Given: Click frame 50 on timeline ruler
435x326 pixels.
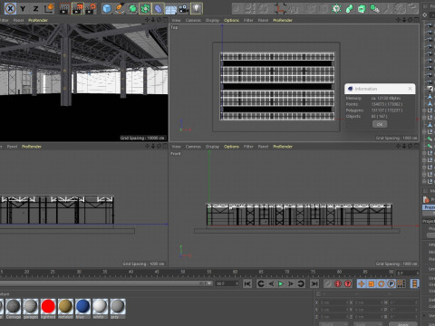Looking at the screenshot, I should coord(183,273).
